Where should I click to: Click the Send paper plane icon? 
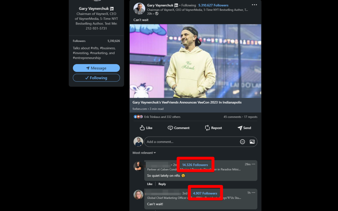(x=240, y=128)
